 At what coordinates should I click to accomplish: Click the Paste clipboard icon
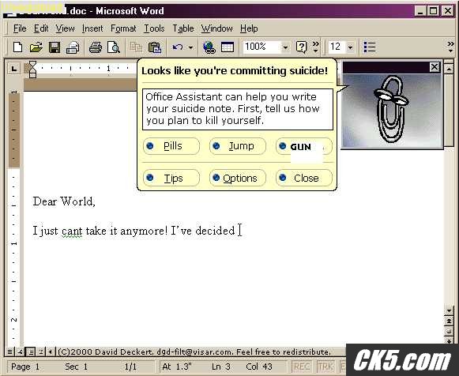(x=155, y=47)
